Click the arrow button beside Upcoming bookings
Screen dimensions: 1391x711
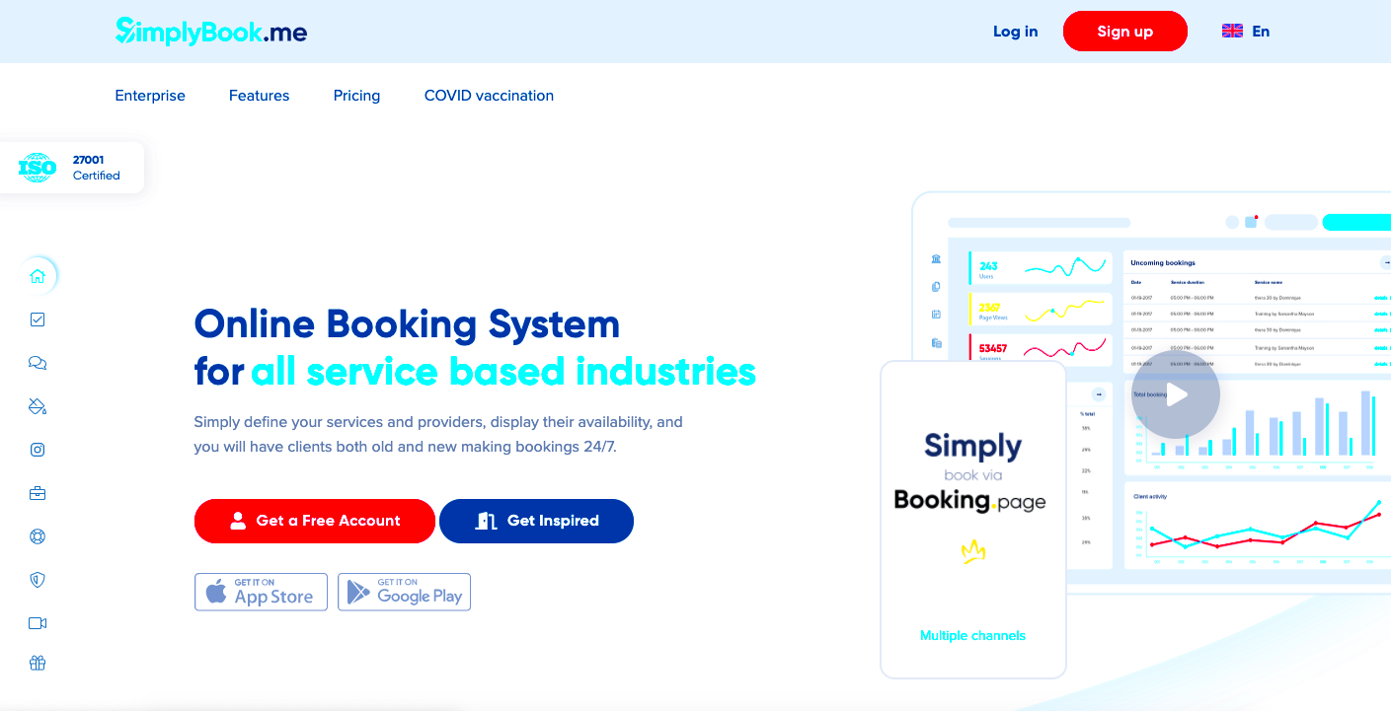point(1385,262)
